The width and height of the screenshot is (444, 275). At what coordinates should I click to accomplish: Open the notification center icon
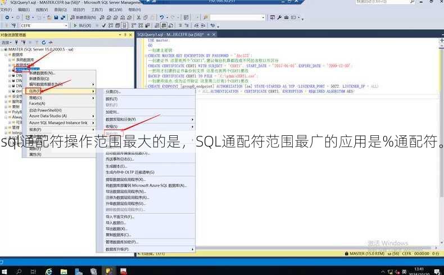(437, 272)
